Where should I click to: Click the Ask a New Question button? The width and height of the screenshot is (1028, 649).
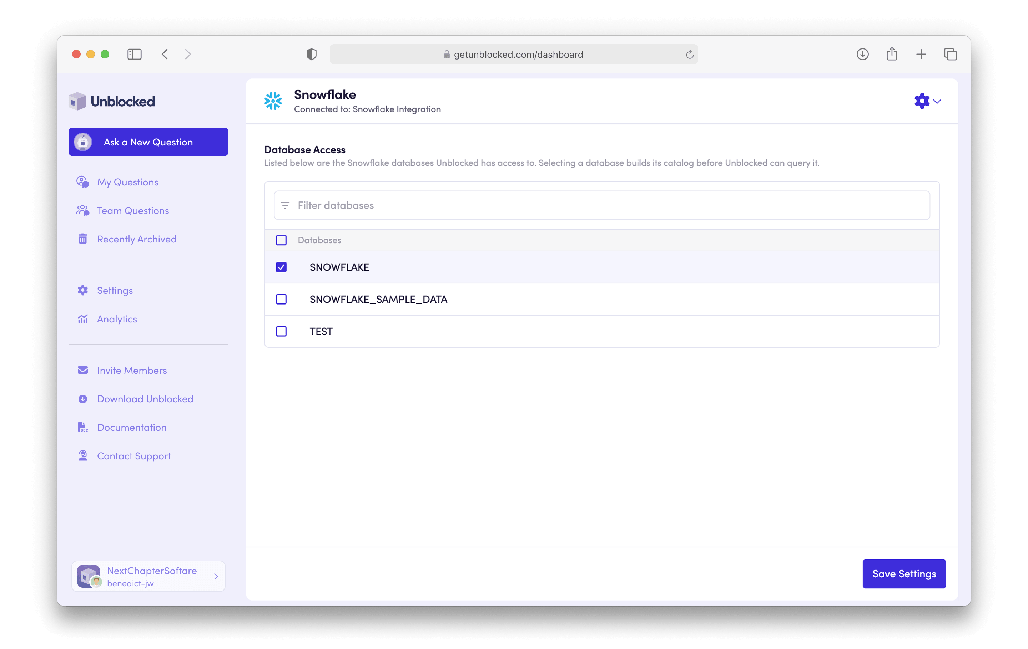[148, 142]
